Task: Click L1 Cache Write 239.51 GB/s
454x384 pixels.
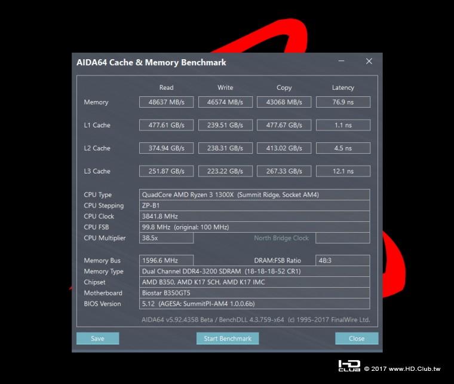Action: [x=225, y=125]
